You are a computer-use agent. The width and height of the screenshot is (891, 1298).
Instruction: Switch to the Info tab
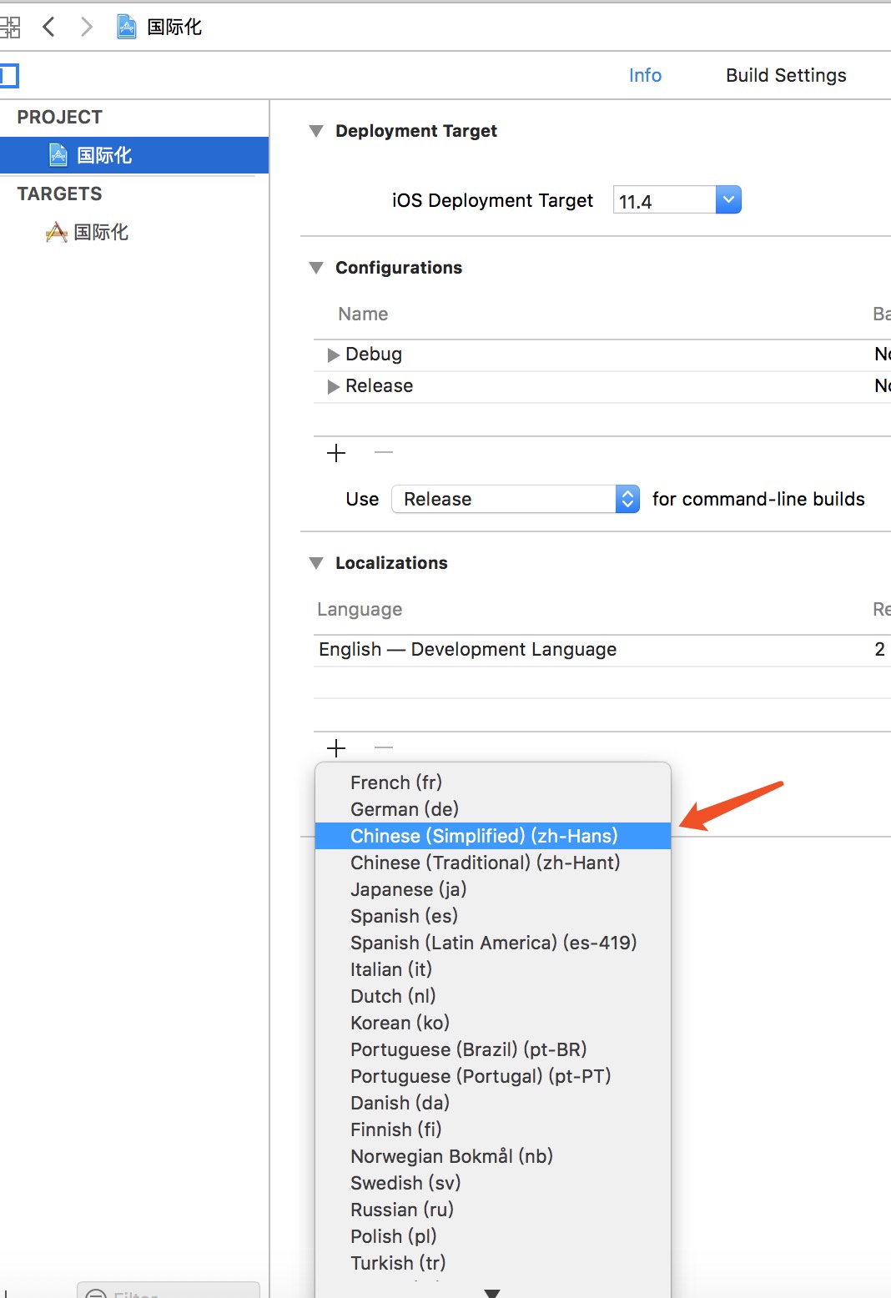coord(645,76)
